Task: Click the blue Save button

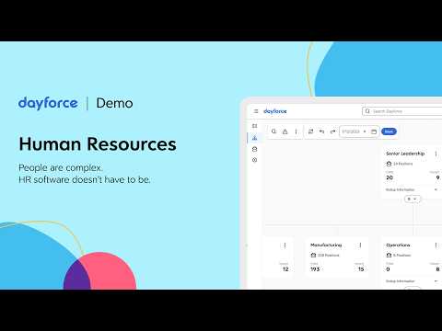Action: [389, 131]
